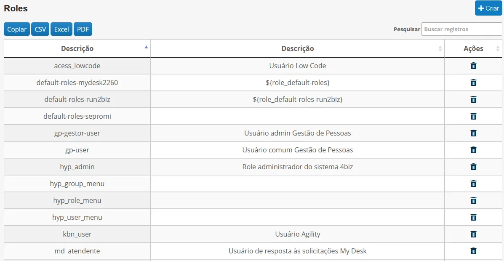
Task: Sort by second Descrição column header
Action: tap(298, 48)
